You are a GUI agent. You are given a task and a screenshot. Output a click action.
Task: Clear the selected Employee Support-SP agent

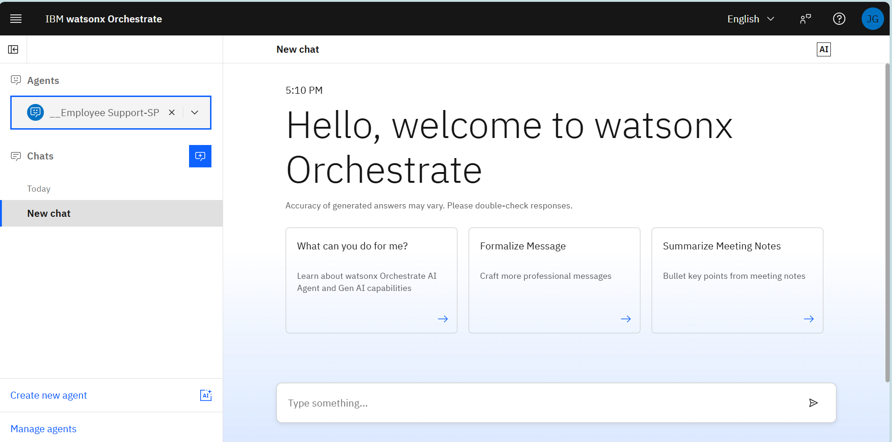[x=172, y=112]
